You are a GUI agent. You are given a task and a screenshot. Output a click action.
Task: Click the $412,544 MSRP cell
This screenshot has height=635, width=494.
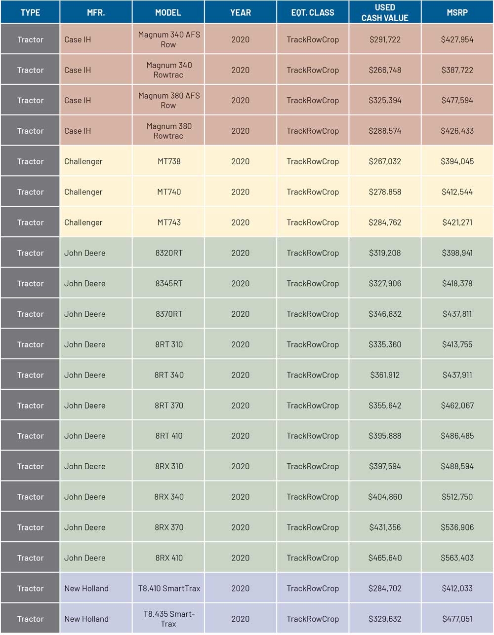(x=457, y=192)
